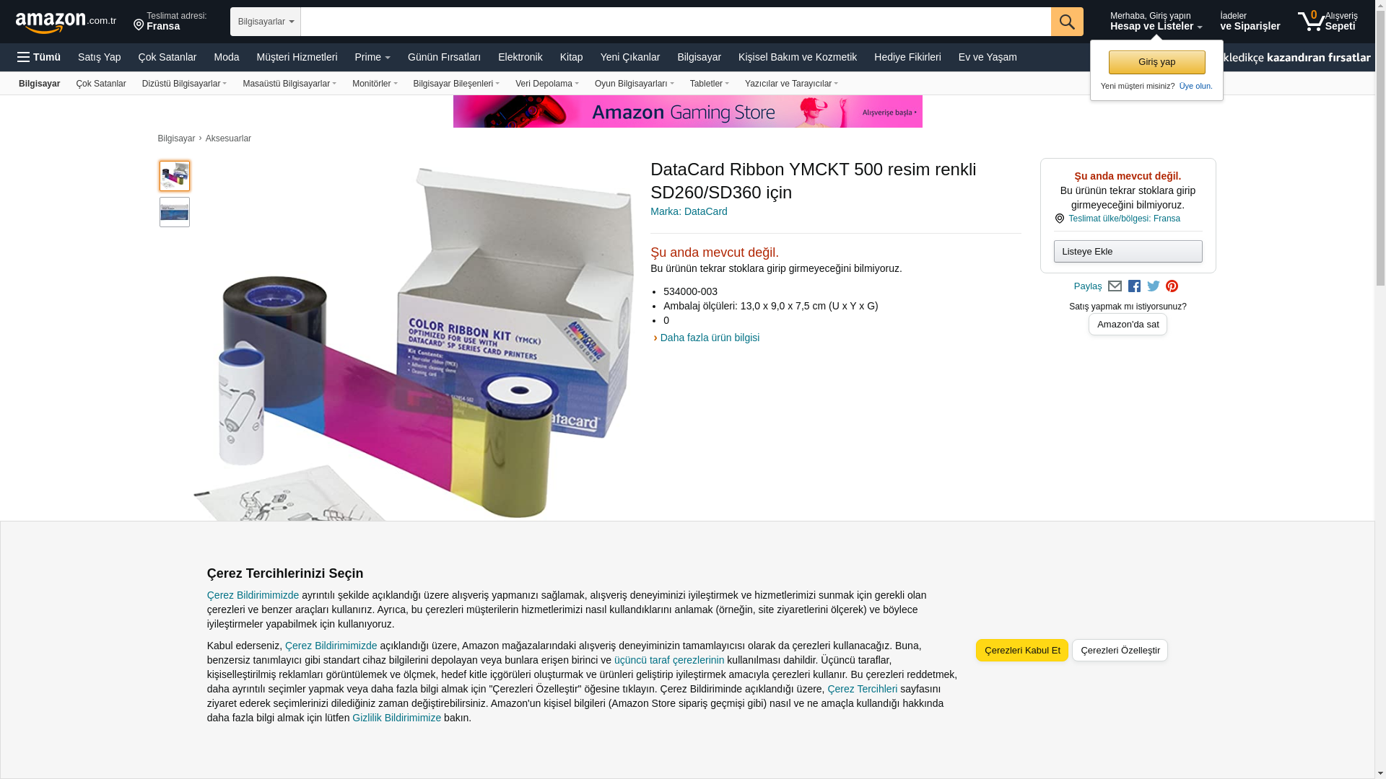
Task: Share product via email icon
Action: [1115, 286]
